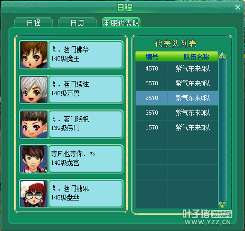Screen dimensions: 245x231
Task: Pick team 3570 紫气东来D队
Action: click(177, 113)
